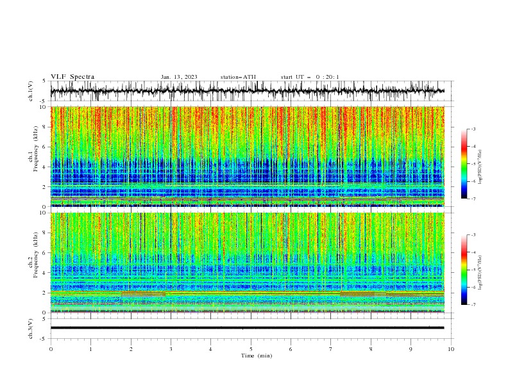Click the 'Time (min)' axis label
This screenshot has height=392, width=508.
pyautogui.click(x=257, y=355)
